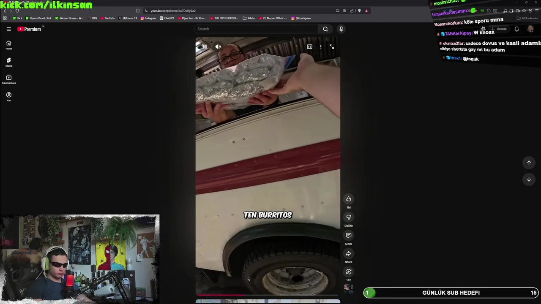The height and width of the screenshot is (304, 541).
Task: Toggle closed captions on the Short
Action: coord(310,47)
